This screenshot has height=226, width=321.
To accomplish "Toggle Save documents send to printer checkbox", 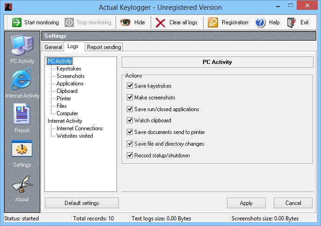I will [x=130, y=132].
